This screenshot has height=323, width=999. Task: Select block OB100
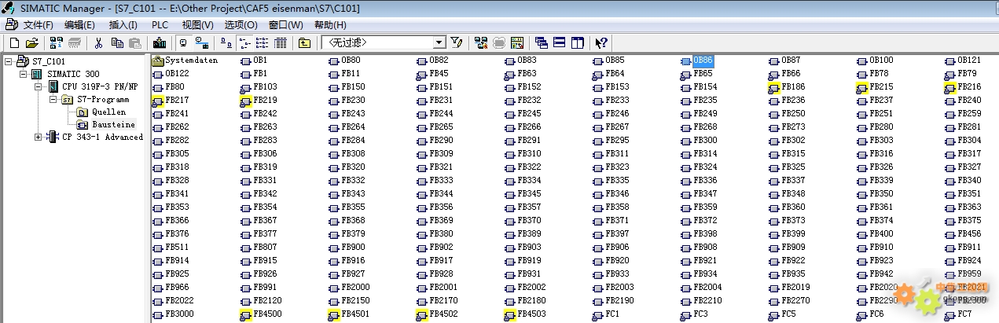click(x=875, y=61)
